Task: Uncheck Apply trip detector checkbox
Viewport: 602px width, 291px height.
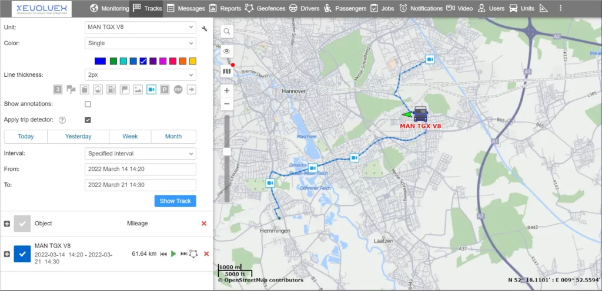Action: coord(88,120)
